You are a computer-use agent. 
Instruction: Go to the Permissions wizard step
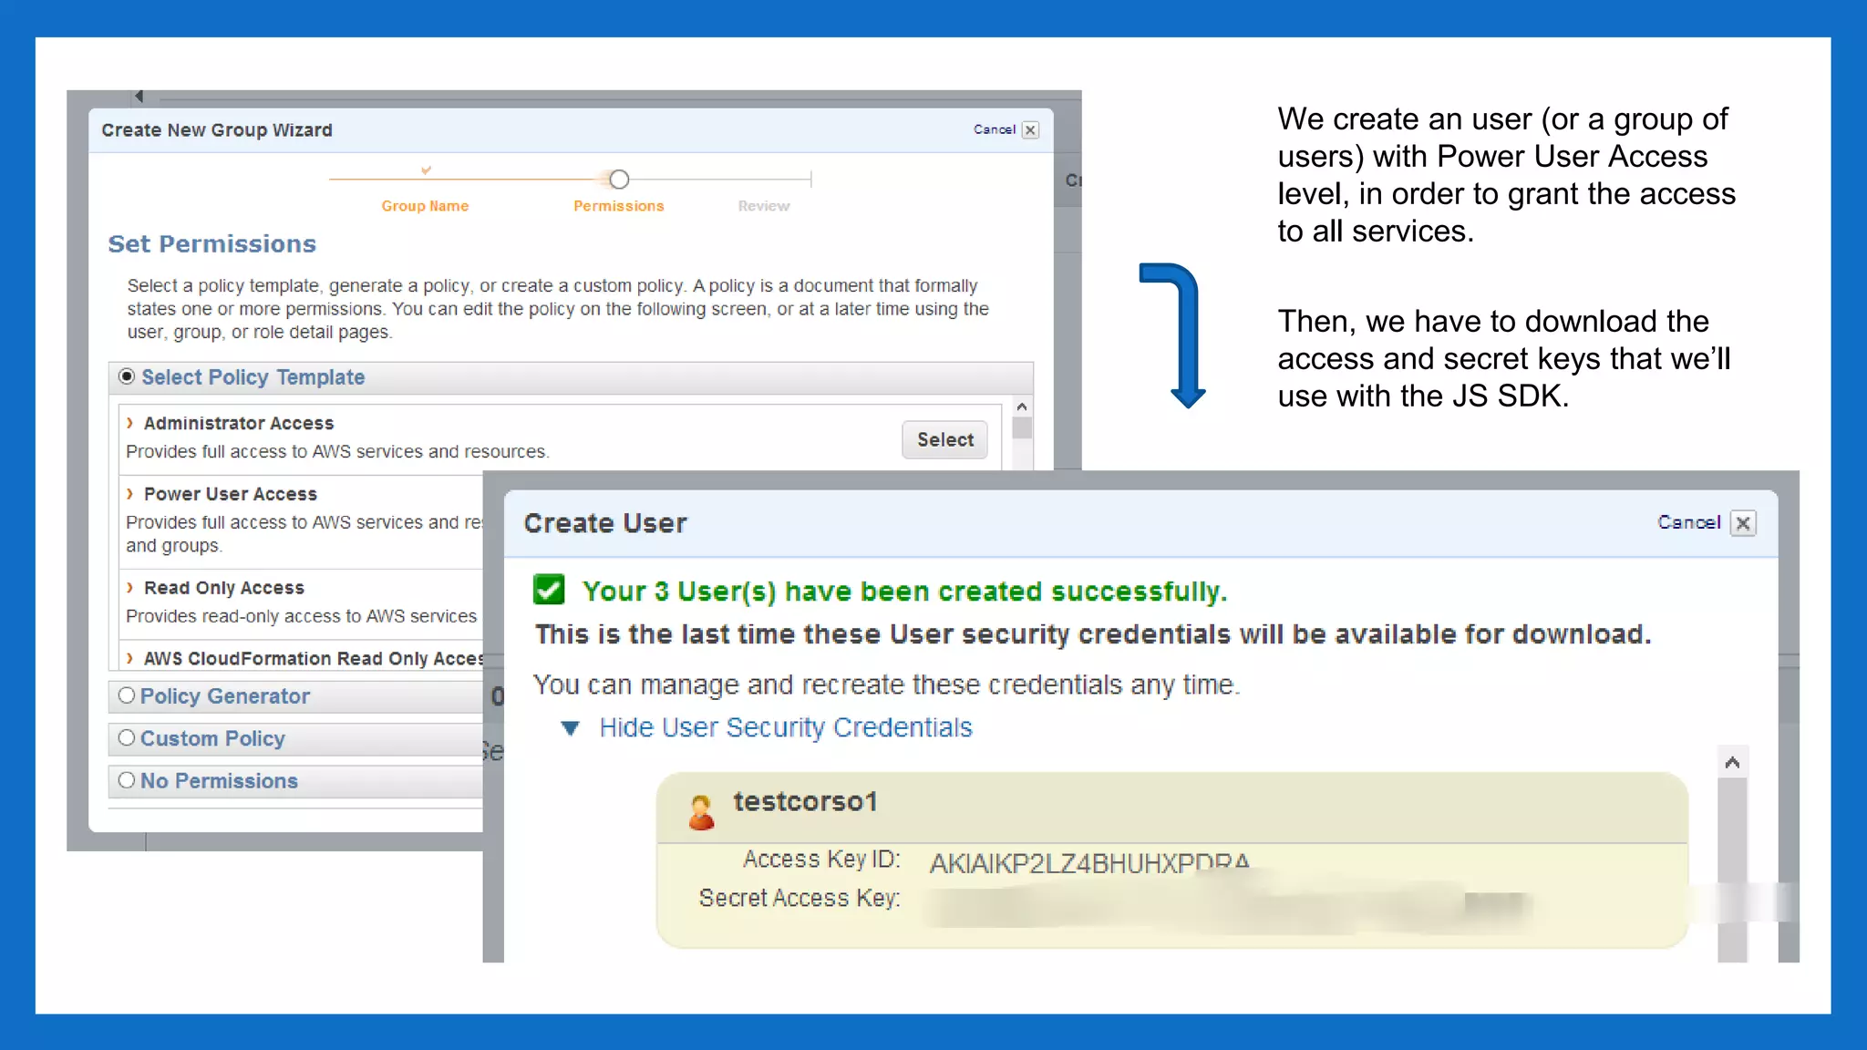619,206
